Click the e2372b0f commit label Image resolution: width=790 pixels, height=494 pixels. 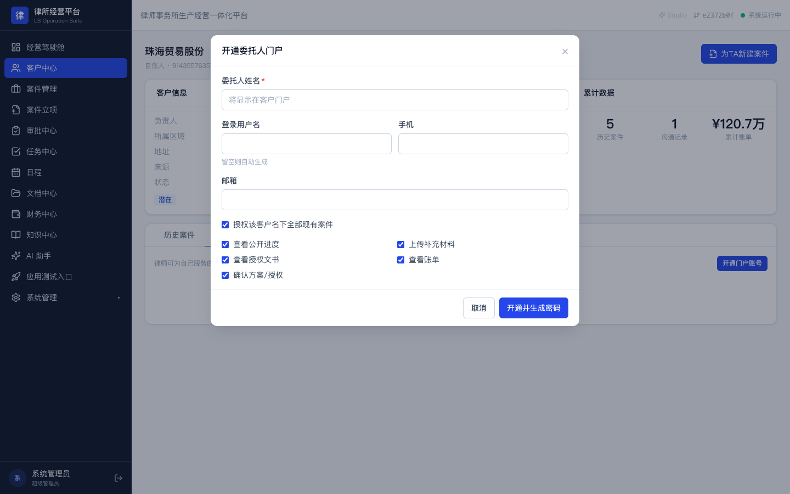[x=714, y=15]
